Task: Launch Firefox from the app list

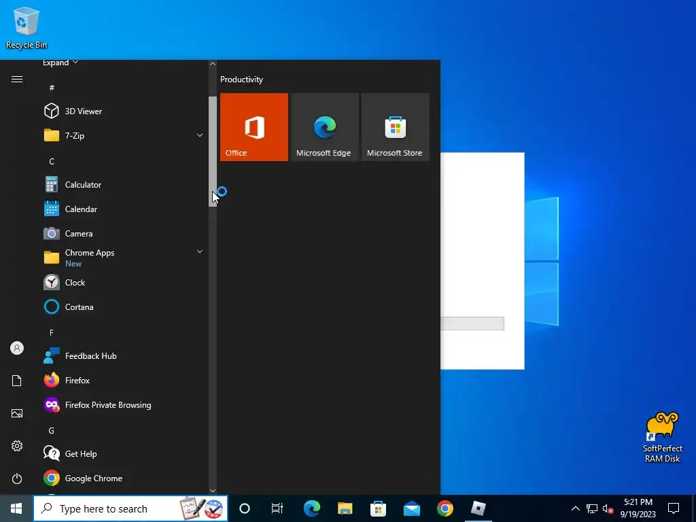Action: [122, 381]
